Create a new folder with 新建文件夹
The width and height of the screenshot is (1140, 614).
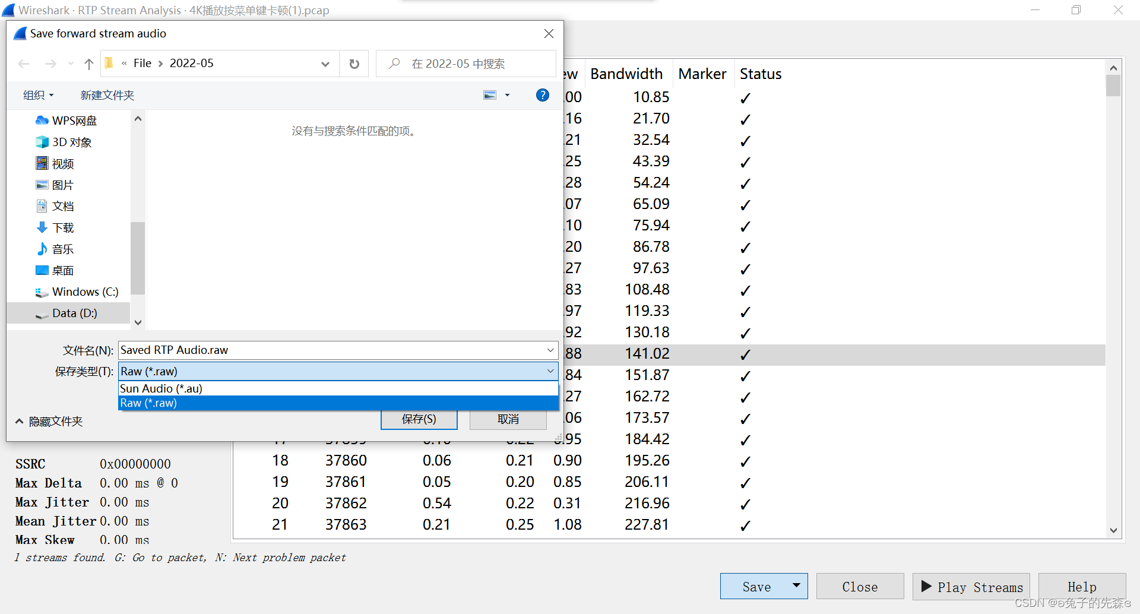tap(107, 95)
